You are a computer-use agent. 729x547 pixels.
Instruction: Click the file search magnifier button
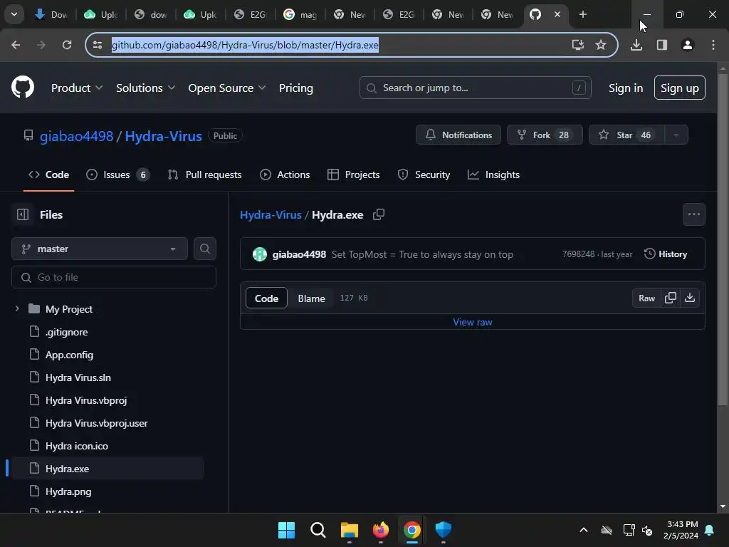205,249
